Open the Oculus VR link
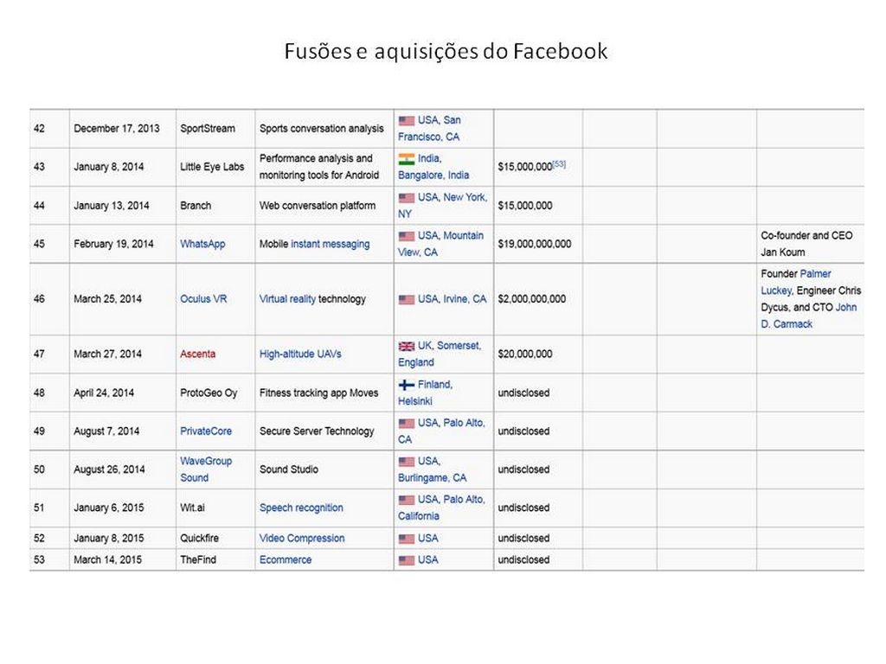886x664 pixels. pos(203,299)
